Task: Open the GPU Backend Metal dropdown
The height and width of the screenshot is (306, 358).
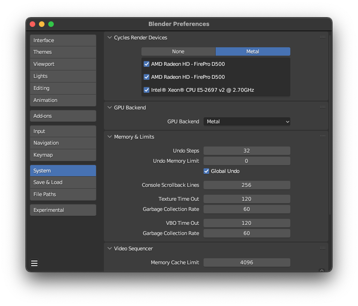Action: point(247,121)
